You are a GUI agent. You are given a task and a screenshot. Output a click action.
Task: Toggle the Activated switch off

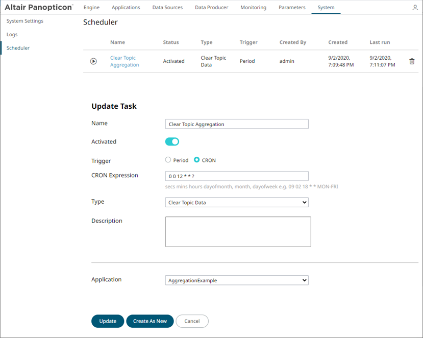[172, 141]
